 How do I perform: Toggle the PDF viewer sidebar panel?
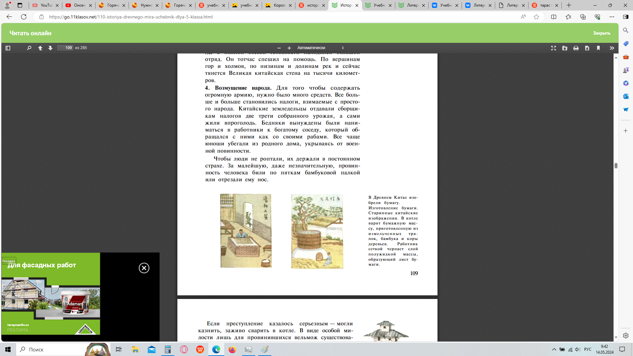pos(8,48)
